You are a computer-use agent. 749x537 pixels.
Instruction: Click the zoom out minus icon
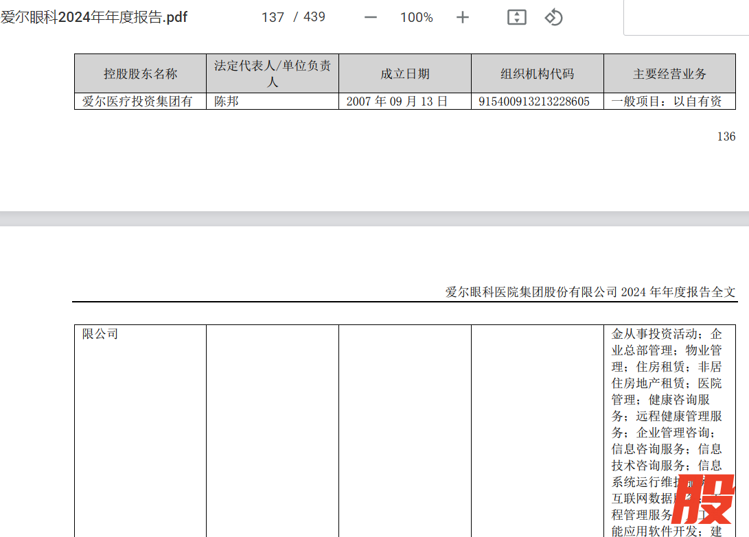[371, 17]
